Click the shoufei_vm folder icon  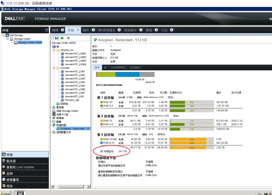58,50
